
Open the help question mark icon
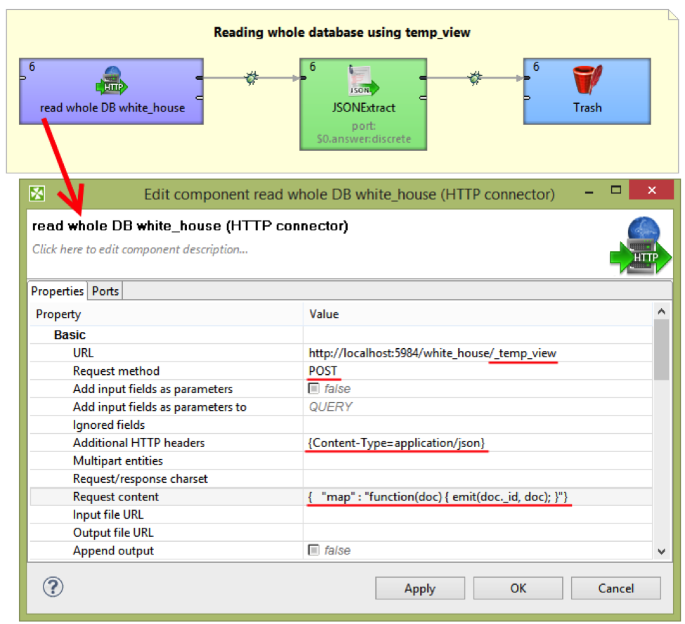click(x=54, y=587)
